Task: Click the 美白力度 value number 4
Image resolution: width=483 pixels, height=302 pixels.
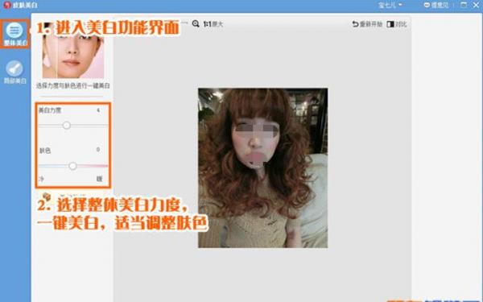Action: pyautogui.click(x=98, y=110)
